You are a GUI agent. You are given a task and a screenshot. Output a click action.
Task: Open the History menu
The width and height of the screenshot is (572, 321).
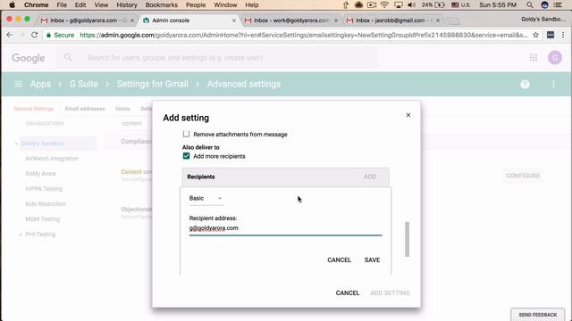tap(127, 4)
